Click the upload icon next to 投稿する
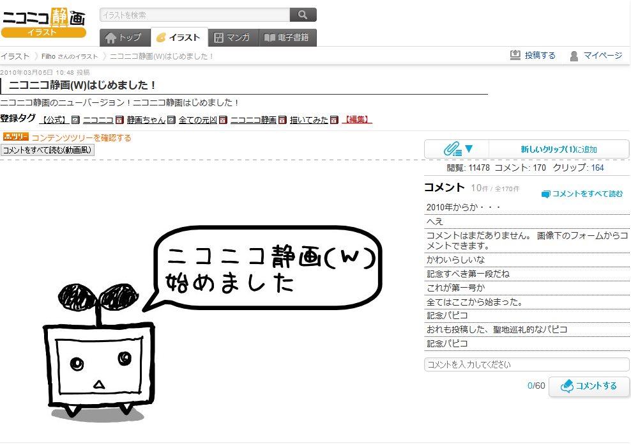The height and width of the screenshot is (445, 631). click(x=515, y=56)
